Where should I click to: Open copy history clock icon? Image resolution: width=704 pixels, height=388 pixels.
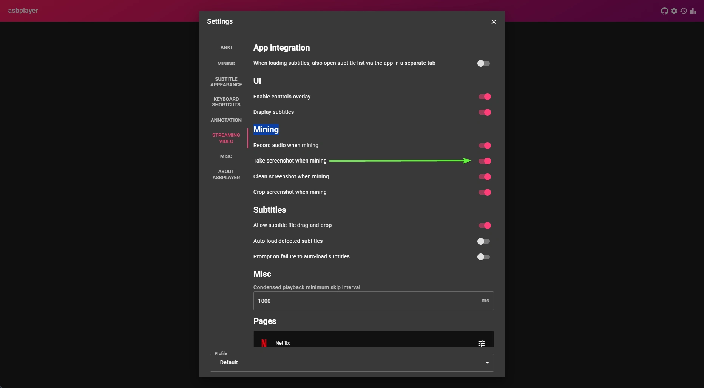[x=684, y=11]
